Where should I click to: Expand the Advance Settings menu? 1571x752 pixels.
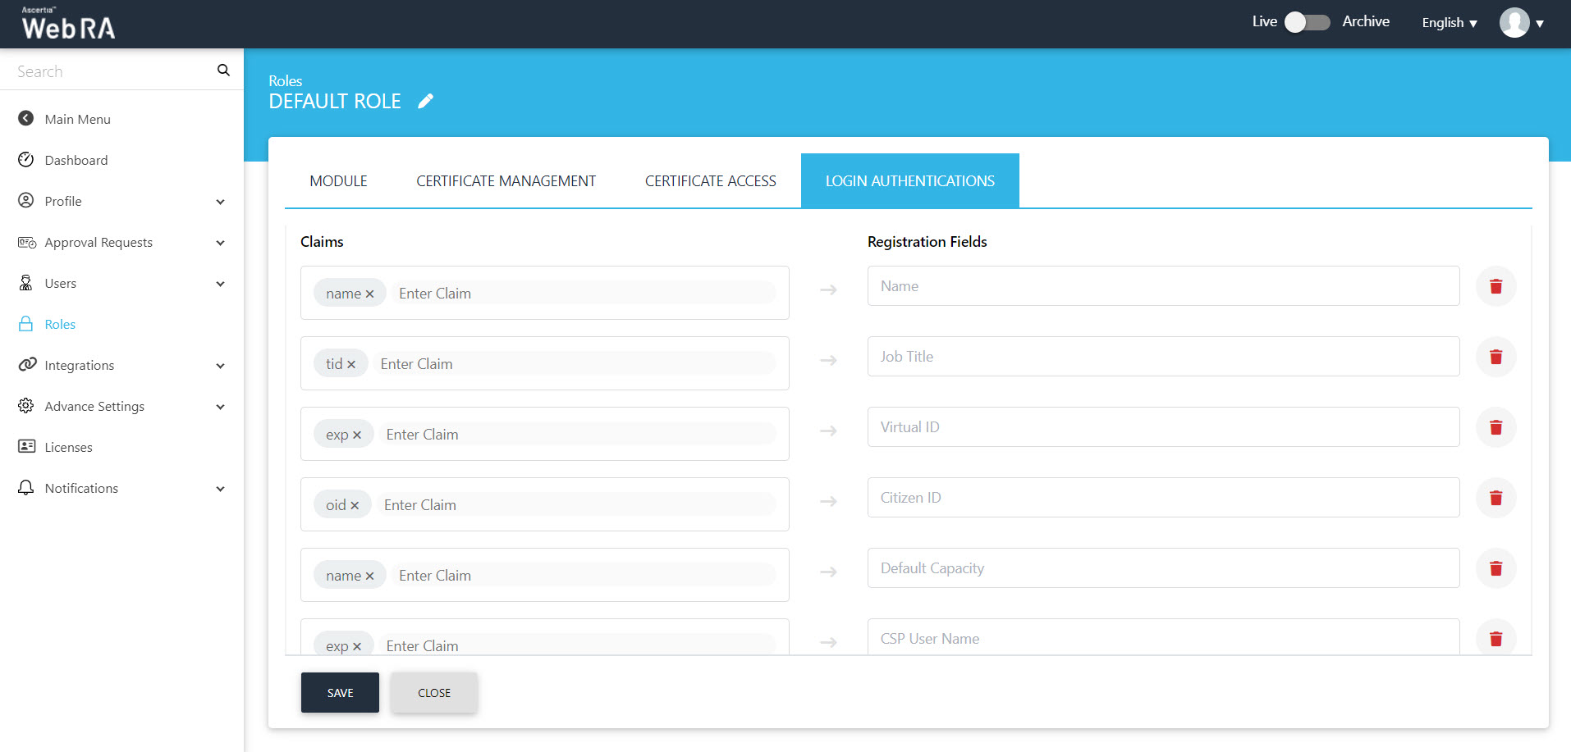point(220,407)
